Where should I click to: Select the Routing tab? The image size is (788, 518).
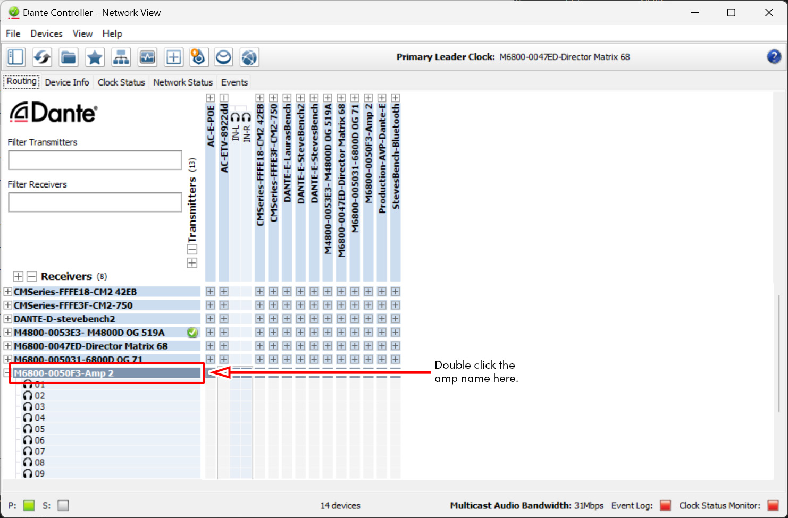[22, 81]
